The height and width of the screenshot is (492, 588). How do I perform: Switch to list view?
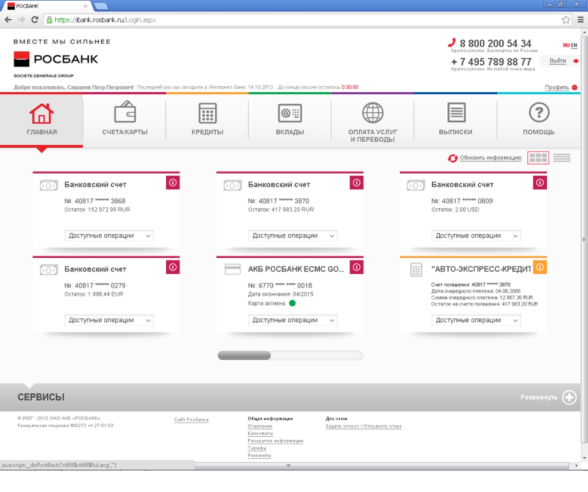562,158
